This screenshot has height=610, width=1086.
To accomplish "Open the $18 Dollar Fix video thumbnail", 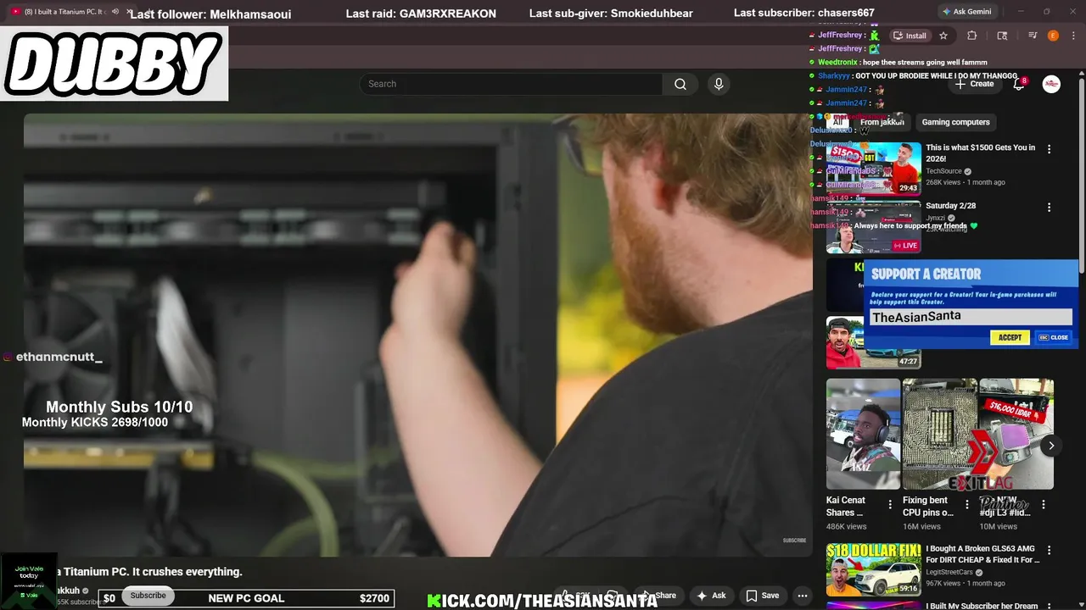I will 873,570.
